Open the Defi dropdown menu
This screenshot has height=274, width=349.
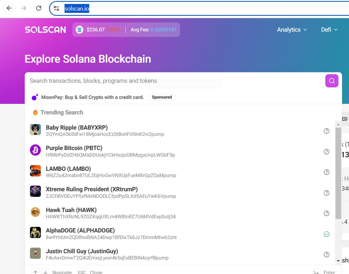coord(329,30)
